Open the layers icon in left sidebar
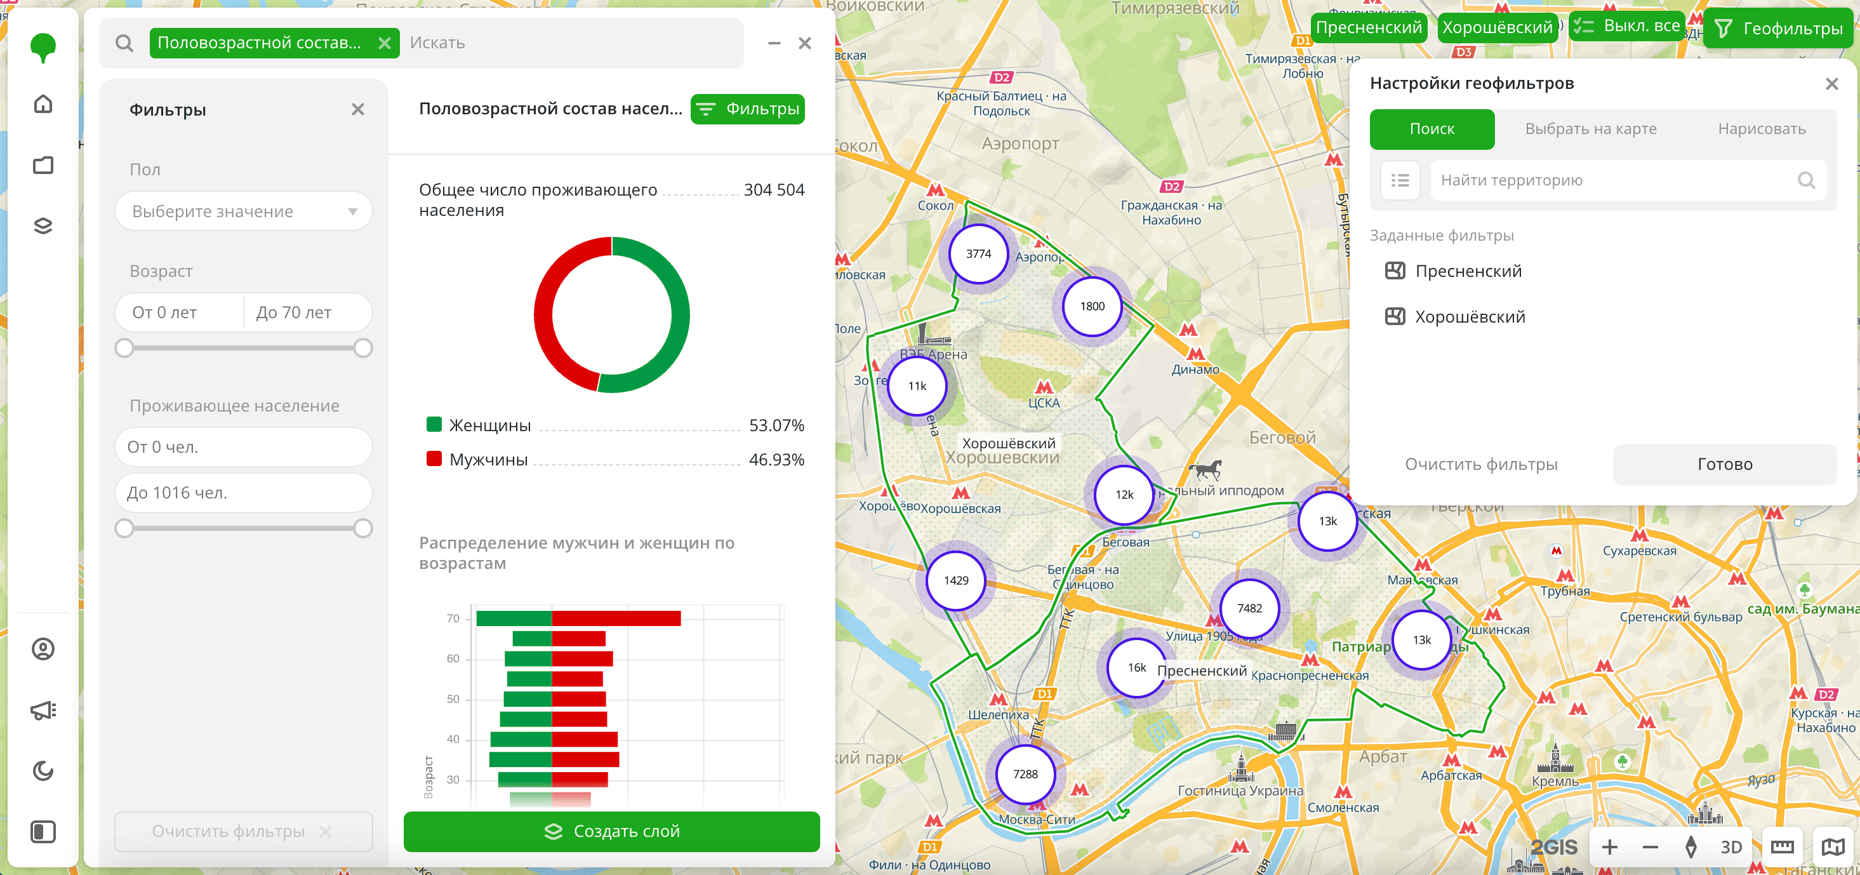The height and width of the screenshot is (875, 1860). 43,226
